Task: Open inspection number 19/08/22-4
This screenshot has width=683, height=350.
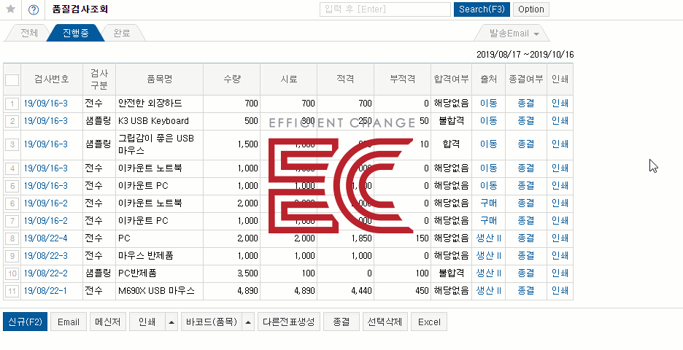Action: 46,238
